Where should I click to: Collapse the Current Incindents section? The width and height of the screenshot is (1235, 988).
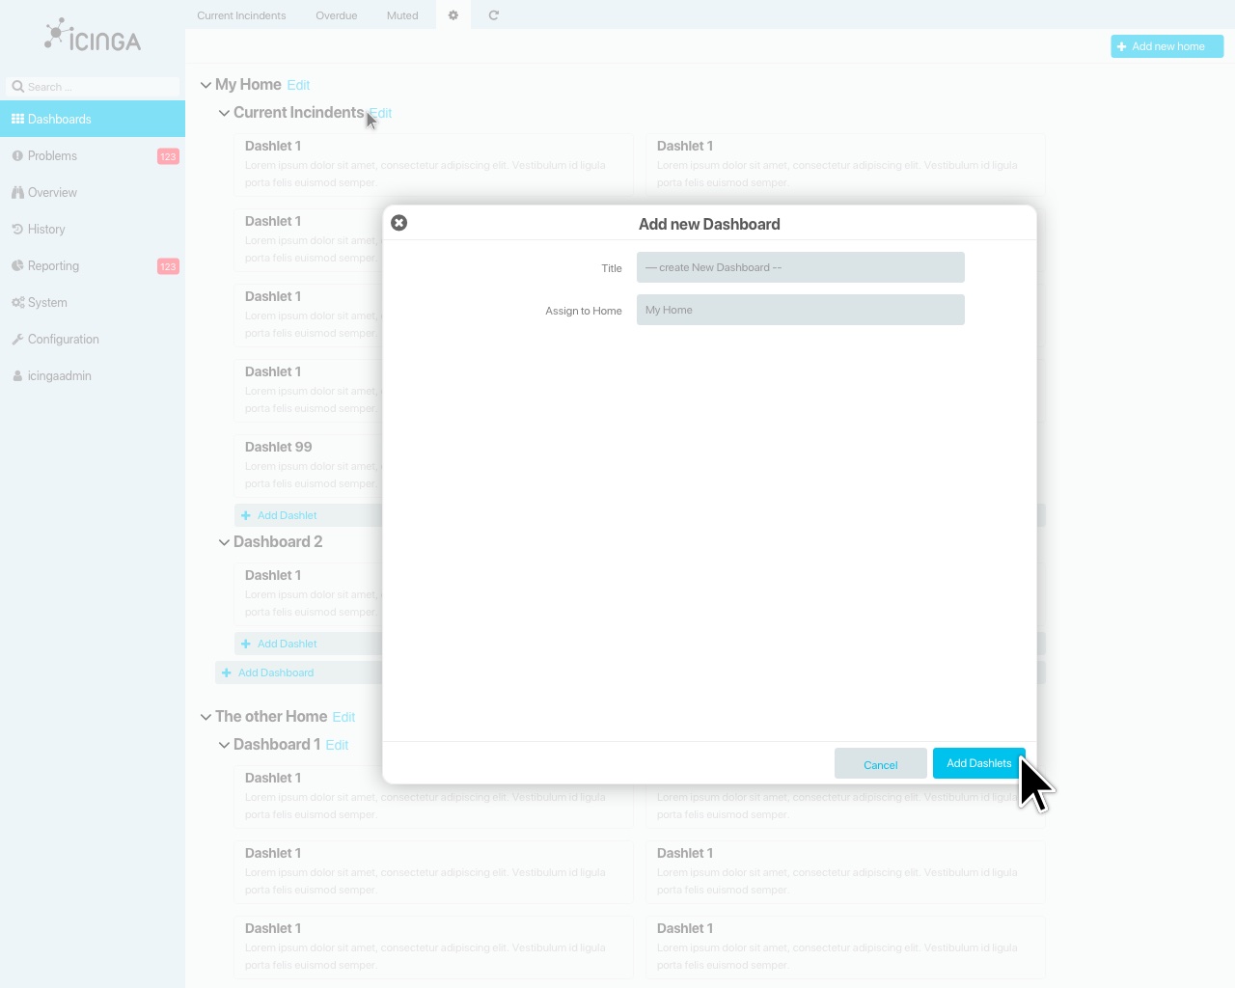coord(224,113)
